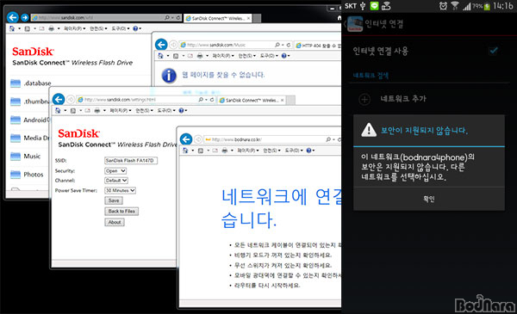Open the Security dropdown set to Open
The width and height of the screenshot is (517, 314).
pyautogui.click(x=115, y=171)
